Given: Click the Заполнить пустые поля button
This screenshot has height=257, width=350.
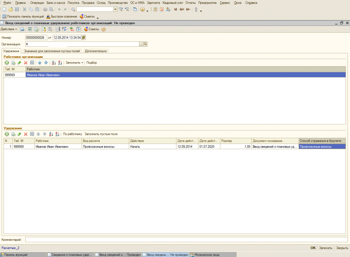Looking at the screenshot, I should tap(101, 134).
